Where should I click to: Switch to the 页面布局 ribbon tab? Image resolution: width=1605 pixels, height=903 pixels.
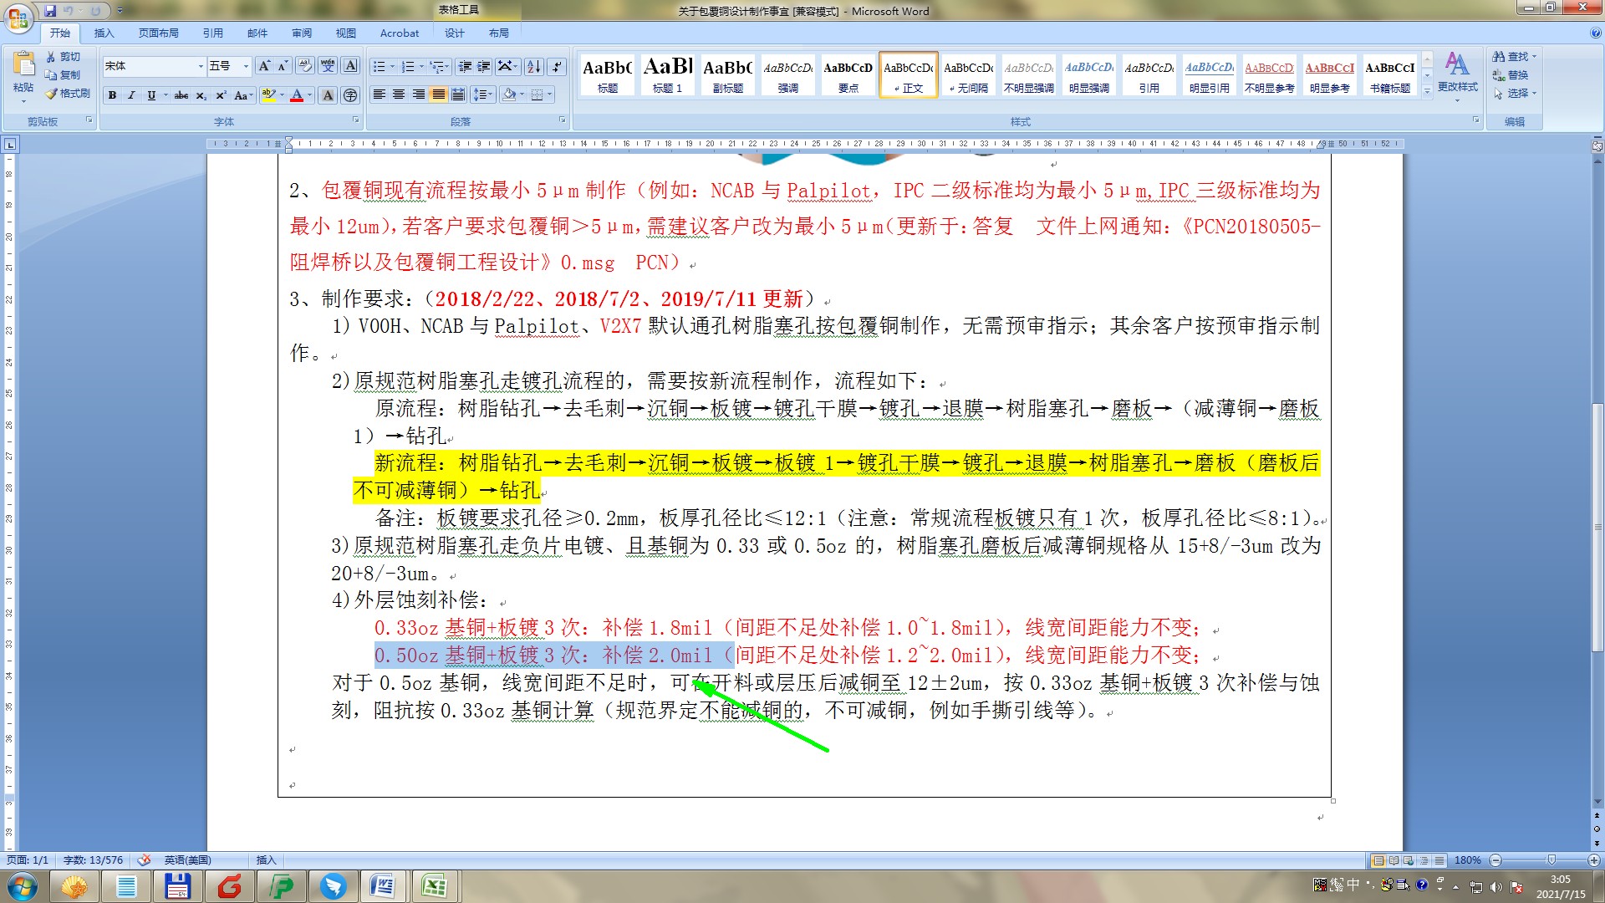click(x=158, y=33)
